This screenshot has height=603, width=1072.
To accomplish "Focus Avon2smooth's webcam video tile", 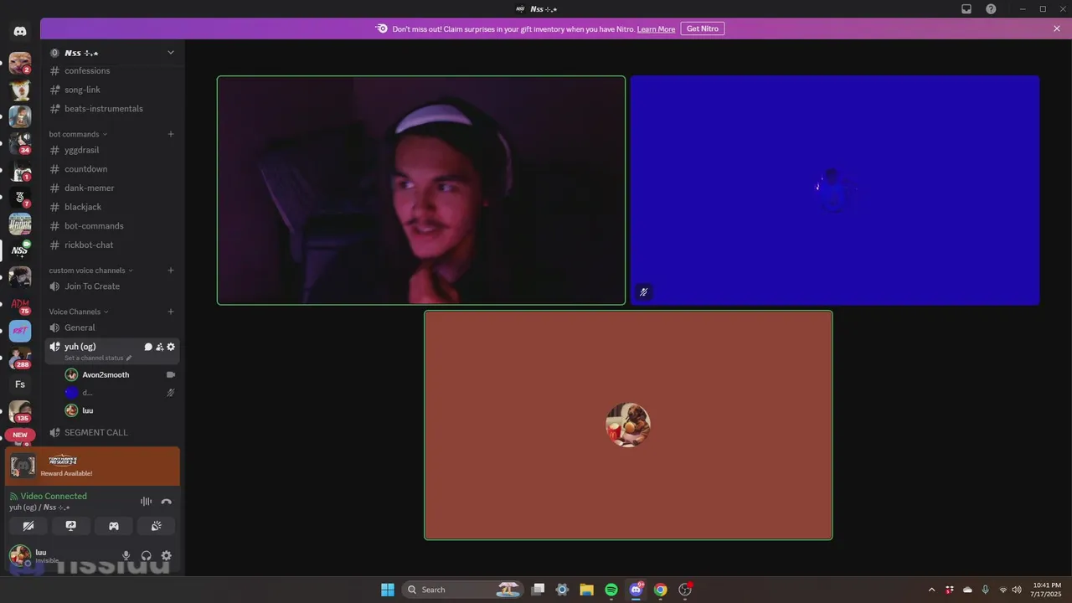I will [x=421, y=190].
